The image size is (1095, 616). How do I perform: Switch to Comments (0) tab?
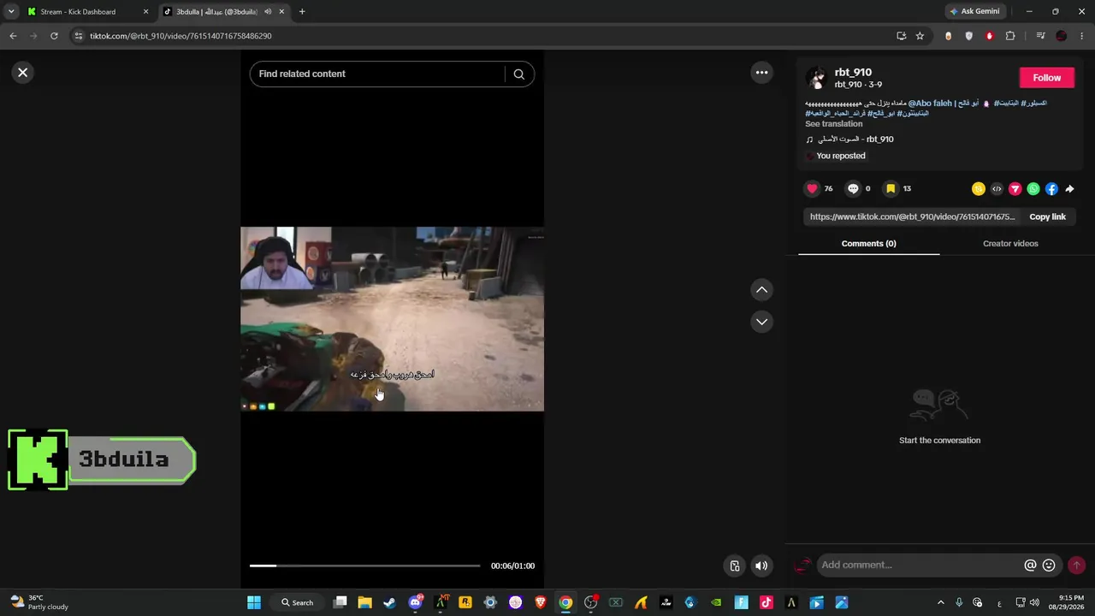point(868,244)
